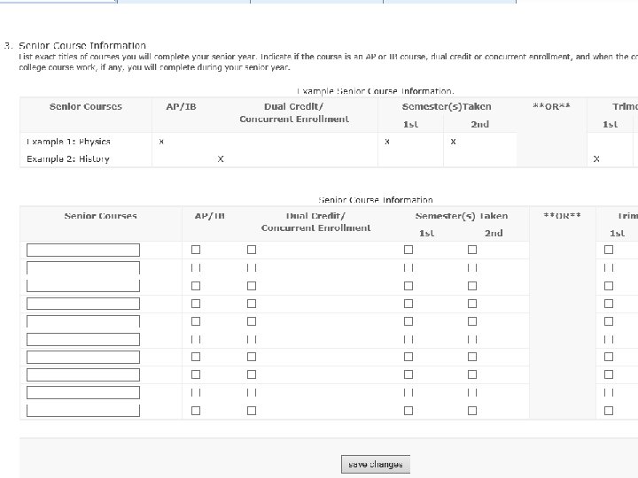Screen dimensions: 638x478
Task: Check AP/IB box in last course row
Action: click(196, 411)
